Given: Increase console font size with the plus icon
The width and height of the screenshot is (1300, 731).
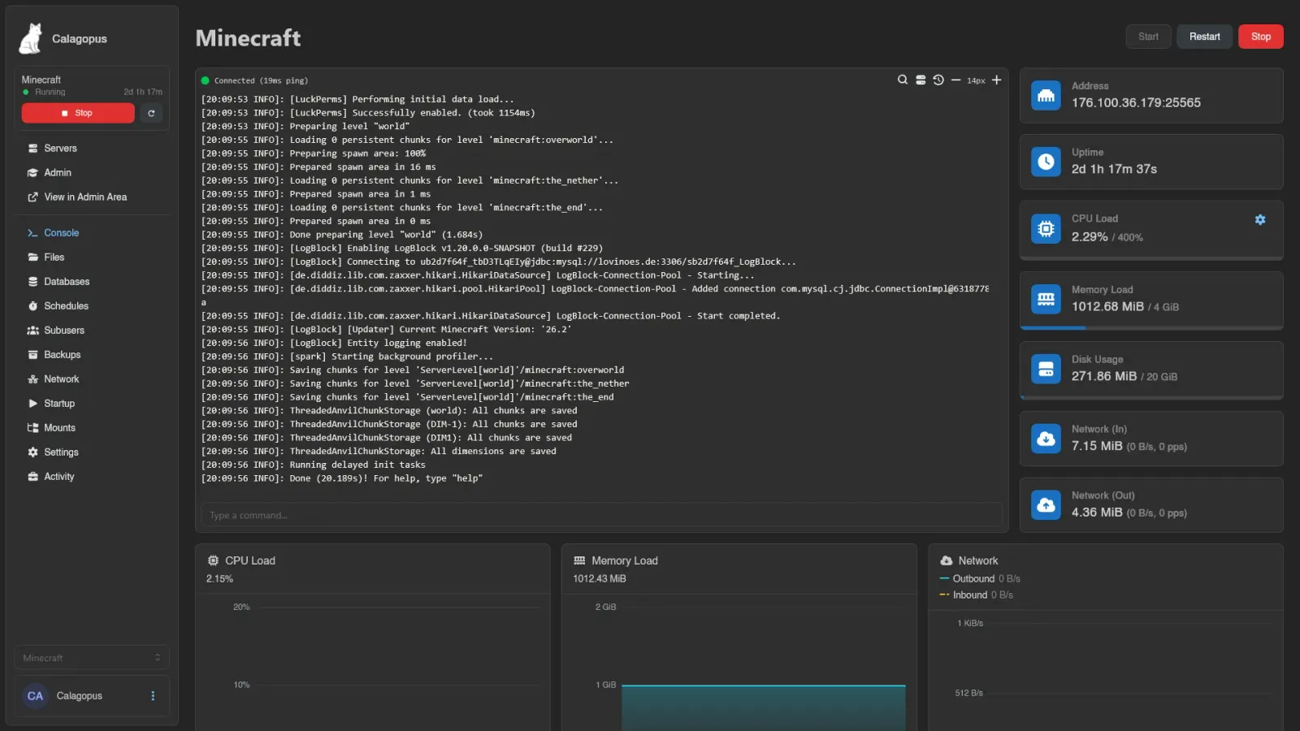Looking at the screenshot, I should point(996,80).
